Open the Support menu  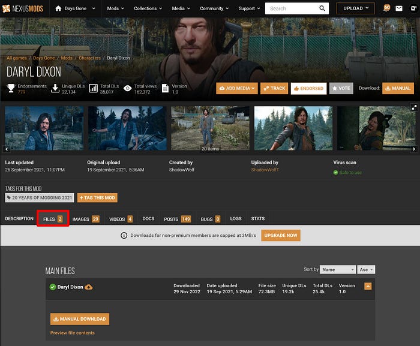[x=249, y=8]
